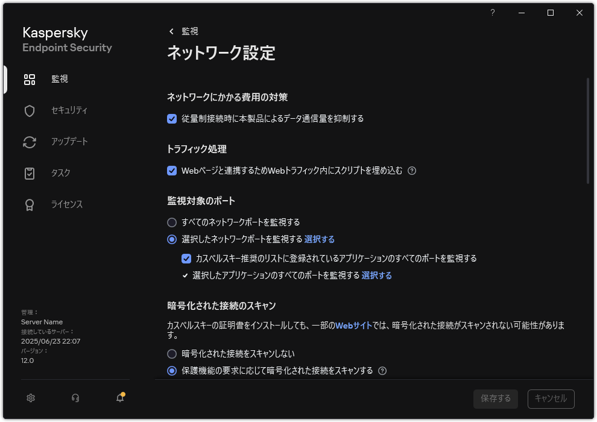
Task: View ライセンス information via its sidebar icon
Action: click(29, 204)
